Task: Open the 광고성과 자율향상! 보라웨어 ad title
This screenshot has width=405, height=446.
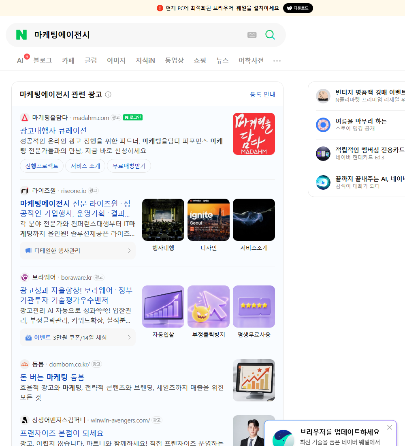Action: coord(76,295)
